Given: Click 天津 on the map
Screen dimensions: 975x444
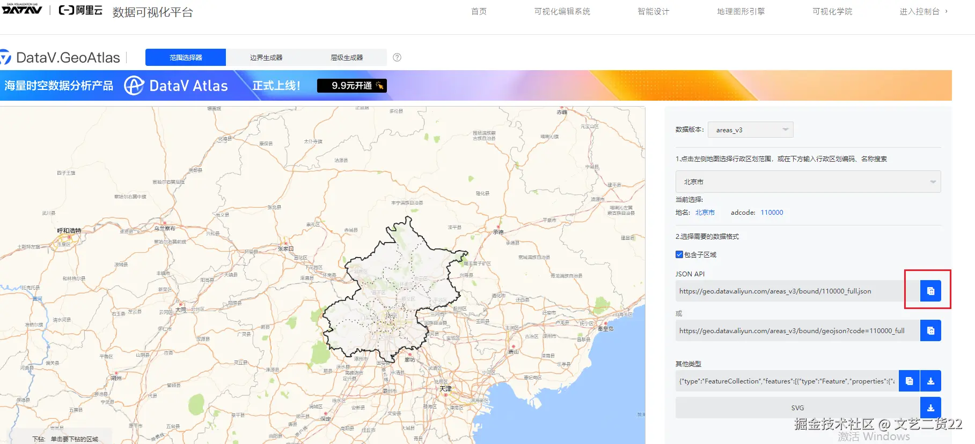Looking at the screenshot, I should point(446,388).
